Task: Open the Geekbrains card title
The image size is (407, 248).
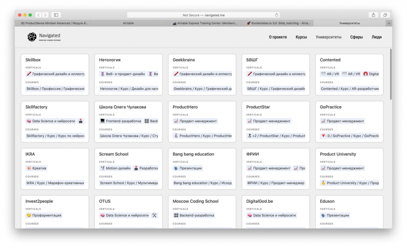Action: 184,60
